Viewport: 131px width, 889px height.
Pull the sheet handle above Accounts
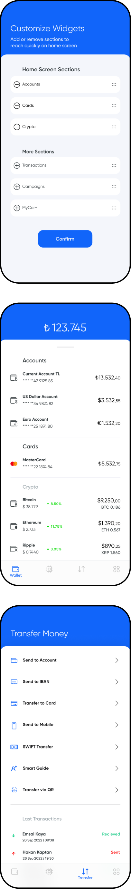pos(65,347)
